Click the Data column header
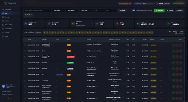The width and height of the screenshot is (188, 102). point(30,40)
